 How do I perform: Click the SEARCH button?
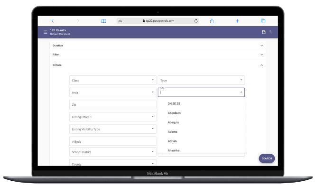267,158
